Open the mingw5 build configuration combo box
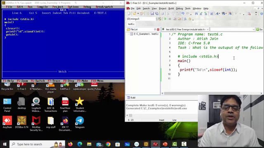Image resolution: width=264 pixels, height=148 pixels. click(x=141, y=19)
